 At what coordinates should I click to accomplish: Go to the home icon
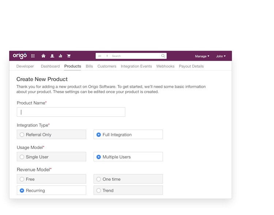(x=43, y=56)
